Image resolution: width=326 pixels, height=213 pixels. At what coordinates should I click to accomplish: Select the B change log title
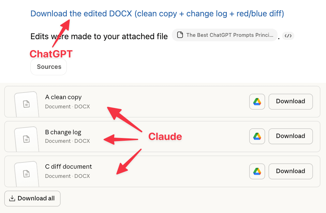63,132
